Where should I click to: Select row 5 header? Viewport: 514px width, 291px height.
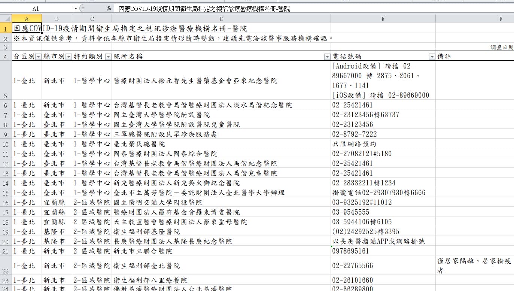tap(6, 81)
